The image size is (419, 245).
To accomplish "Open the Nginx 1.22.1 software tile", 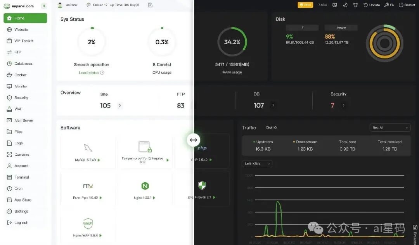I will coord(145,189).
